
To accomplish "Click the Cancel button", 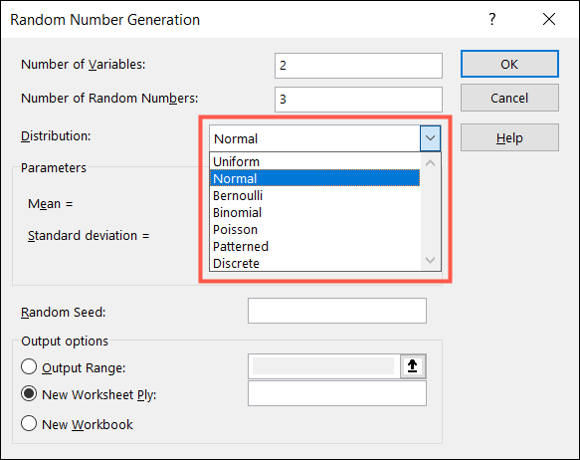I will pyautogui.click(x=509, y=98).
